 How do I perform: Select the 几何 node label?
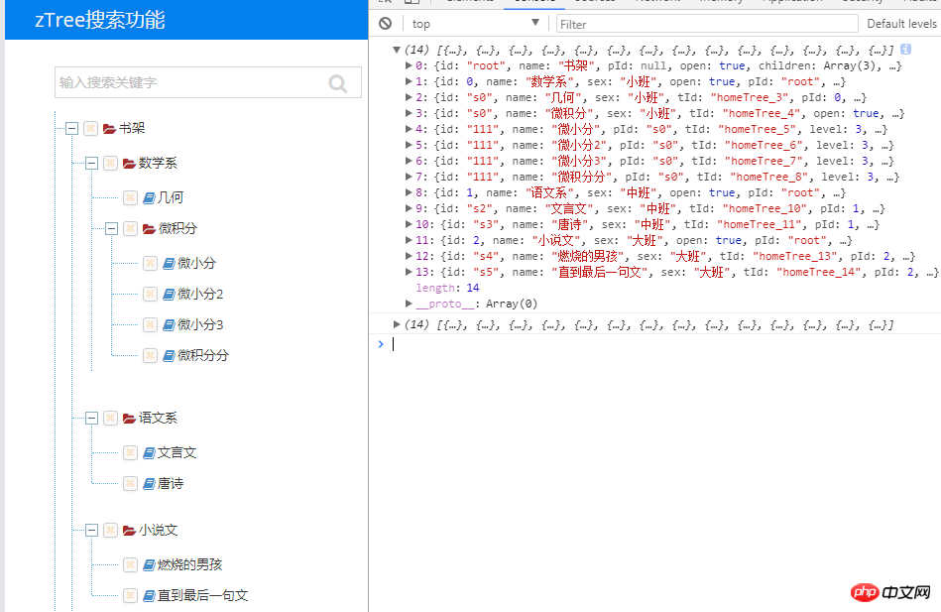pos(171,197)
